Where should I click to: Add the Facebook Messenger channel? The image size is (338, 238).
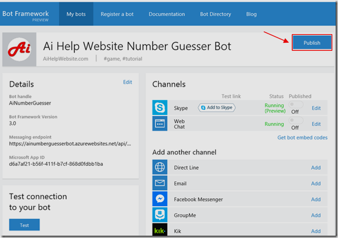point(316,199)
